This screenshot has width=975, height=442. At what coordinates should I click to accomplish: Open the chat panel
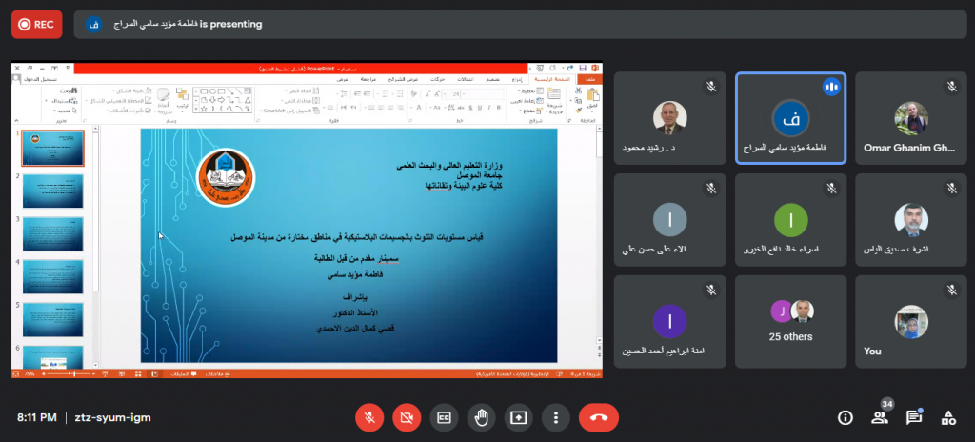pos(914,417)
